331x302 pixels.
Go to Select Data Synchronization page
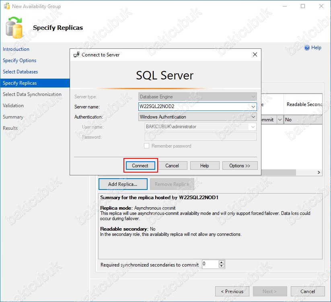[x=32, y=94]
